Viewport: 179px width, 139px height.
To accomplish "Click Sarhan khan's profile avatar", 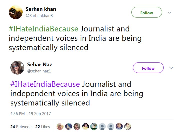I will click(x=16, y=12).
